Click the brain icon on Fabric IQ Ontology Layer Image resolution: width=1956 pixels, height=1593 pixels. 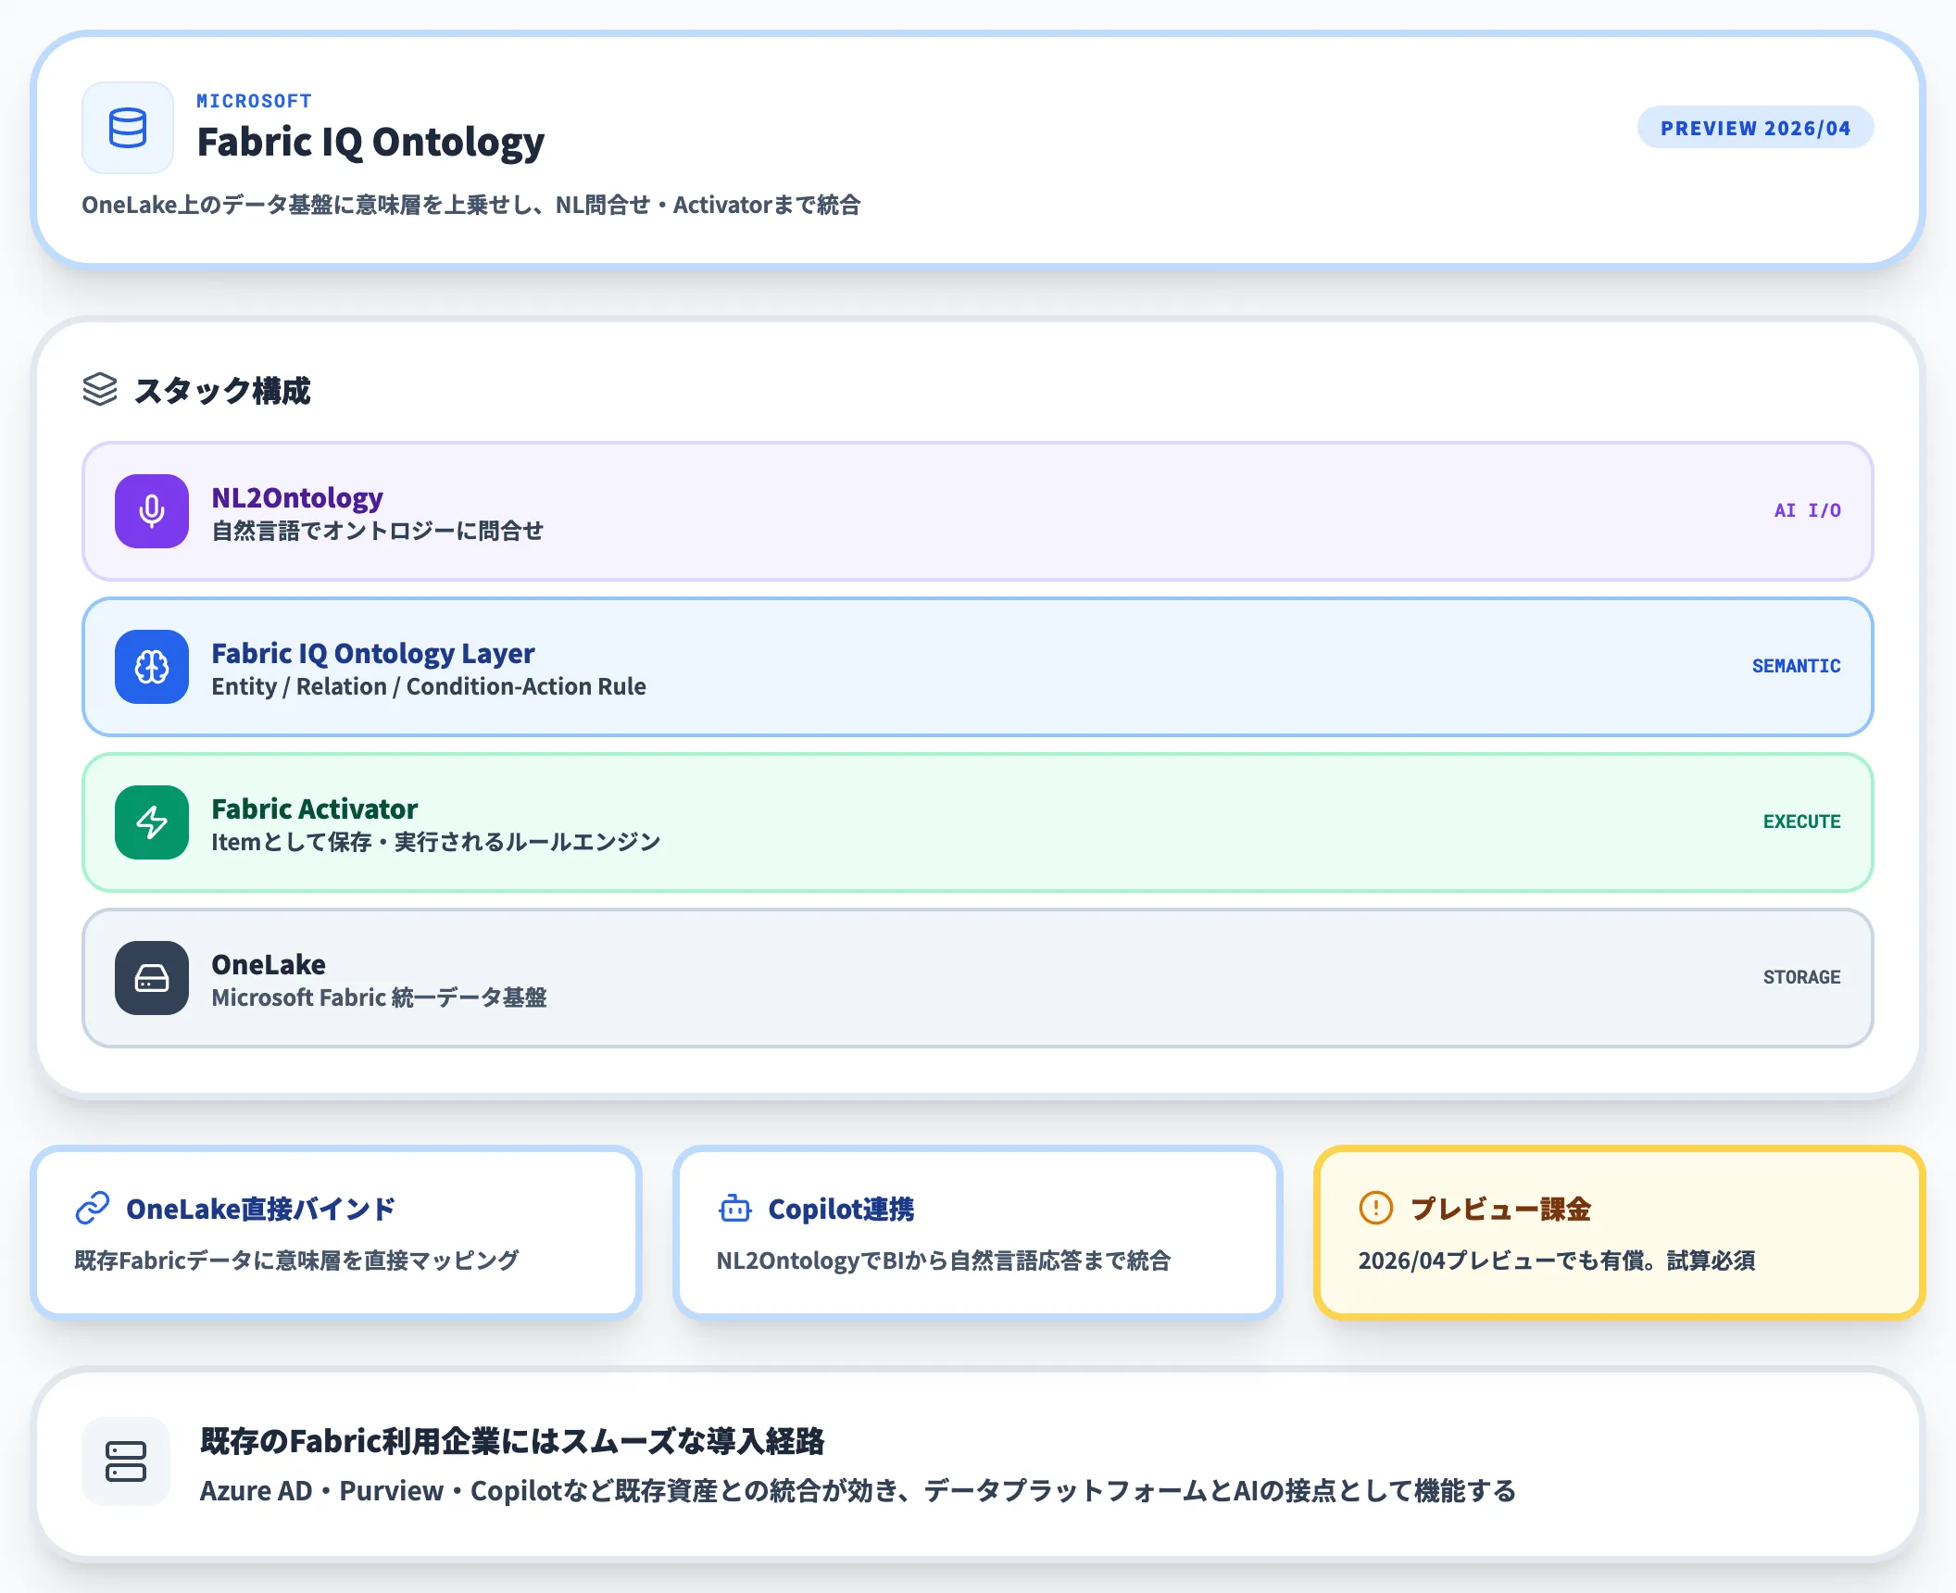(151, 667)
